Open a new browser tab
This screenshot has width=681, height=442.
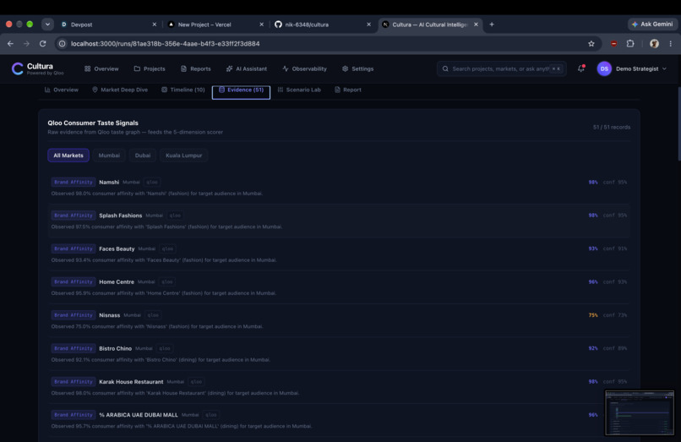pyautogui.click(x=492, y=25)
